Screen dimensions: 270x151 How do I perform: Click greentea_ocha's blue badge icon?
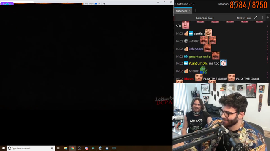(186, 57)
